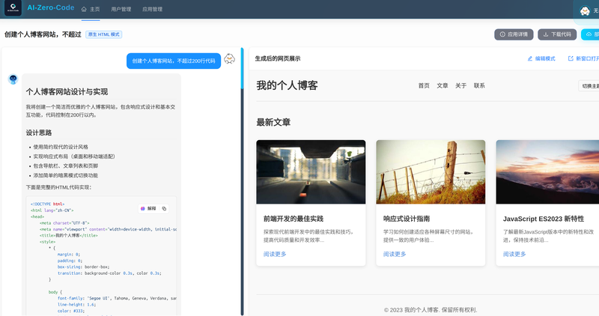Click the 添加简单的暗黑模式切换功能 bullet

point(65,175)
